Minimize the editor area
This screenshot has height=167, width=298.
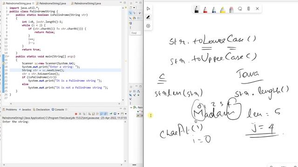(x=121, y=2)
